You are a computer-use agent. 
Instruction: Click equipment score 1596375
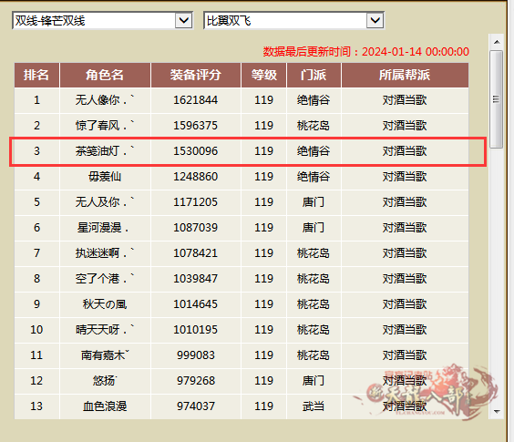196,126
